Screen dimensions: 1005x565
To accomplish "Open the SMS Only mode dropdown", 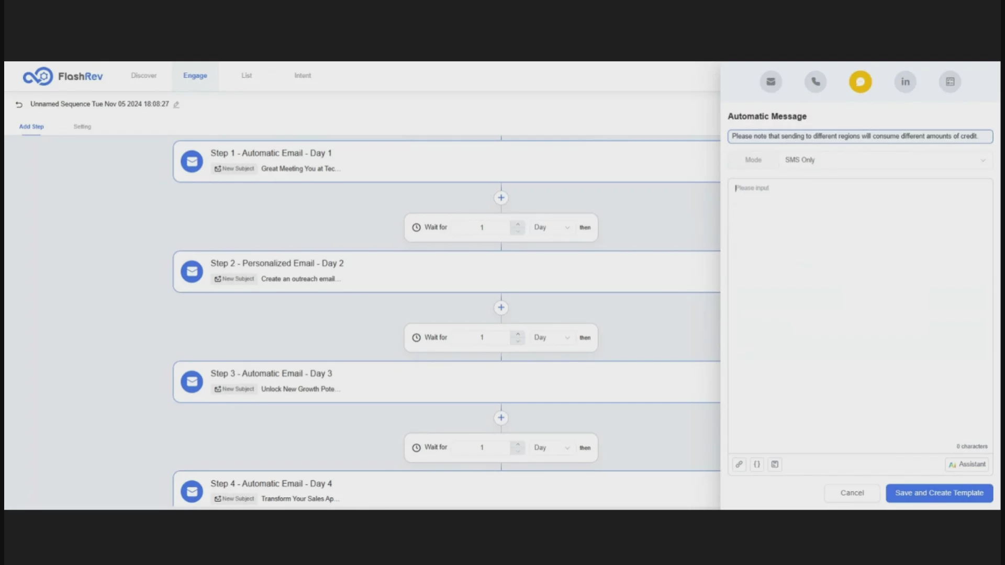I will [885, 160].
